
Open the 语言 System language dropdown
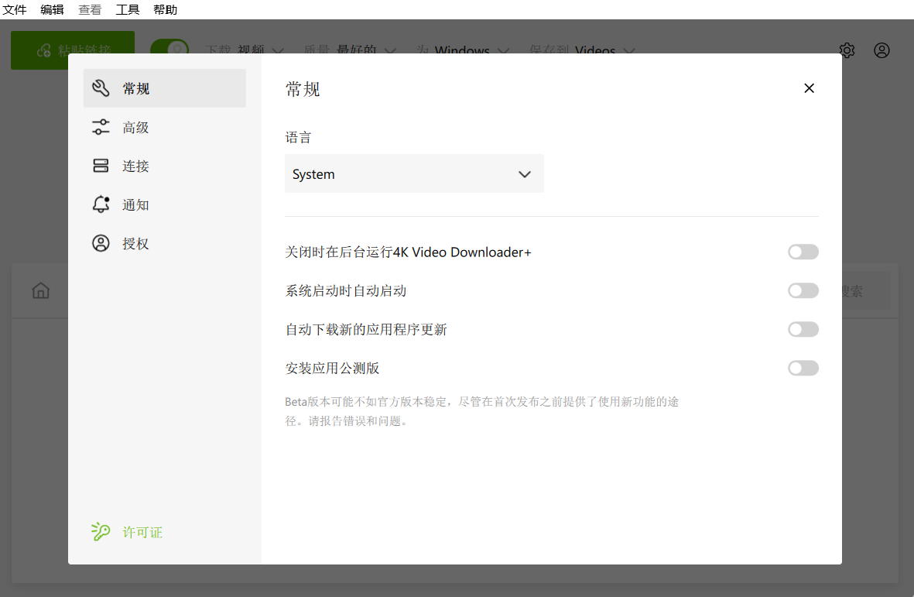414,173
